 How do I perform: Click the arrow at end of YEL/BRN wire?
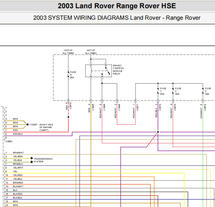point(32,158)
